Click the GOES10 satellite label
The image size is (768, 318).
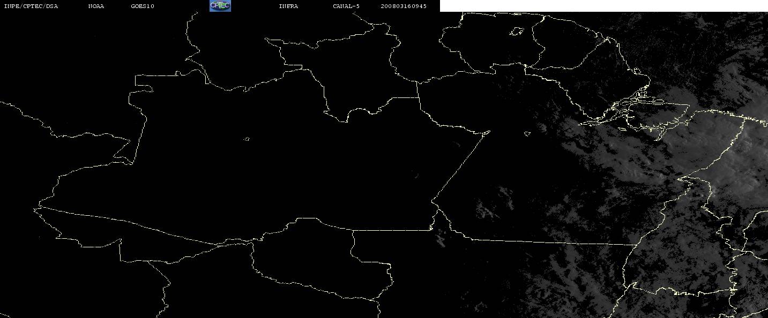tap(143, 6)
